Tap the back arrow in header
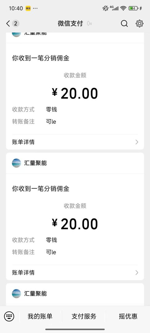The height and width of the screenshot is (333, 150). [8, 23]
